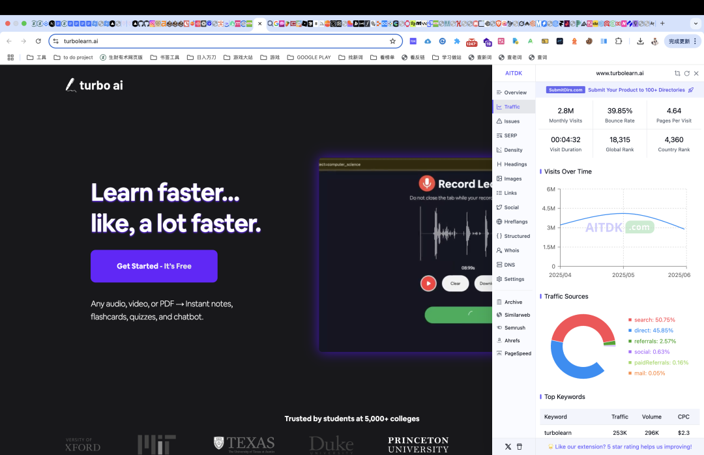Image resolution: width=704 pixels, height=455 pixels.
Task: Open the browser Downloads icon
Action: (x=640, y=41)
